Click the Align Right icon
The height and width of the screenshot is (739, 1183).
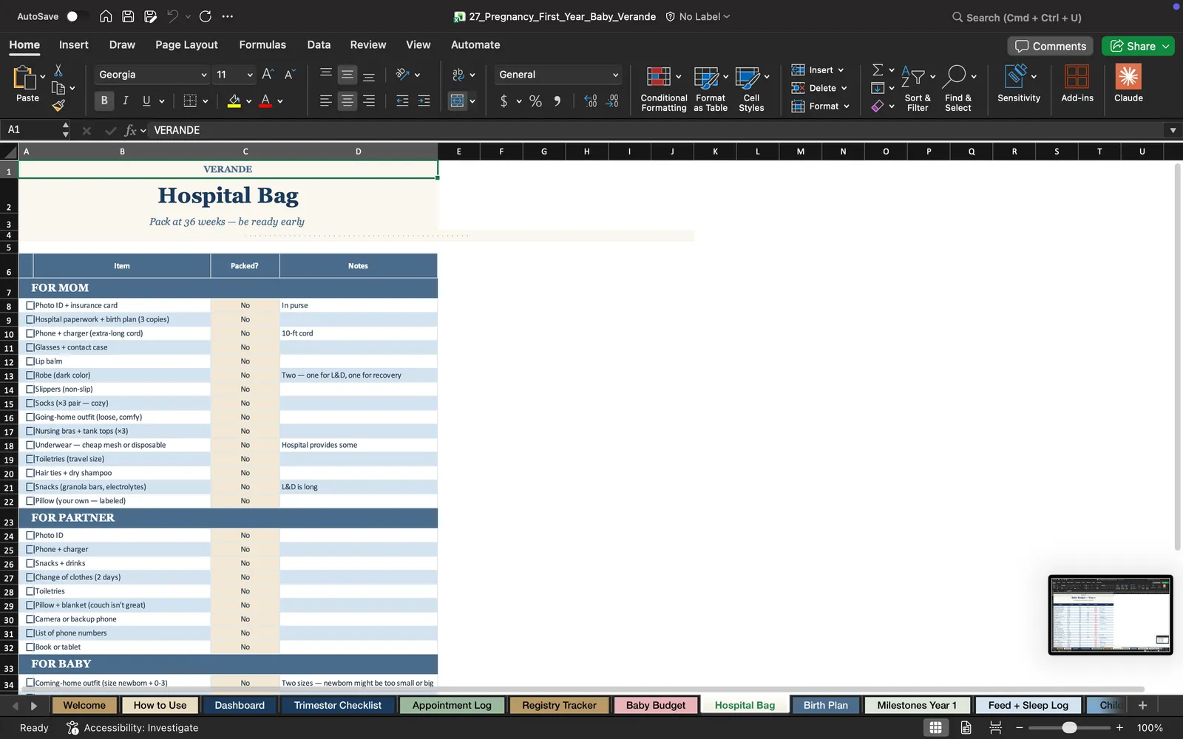369,101
